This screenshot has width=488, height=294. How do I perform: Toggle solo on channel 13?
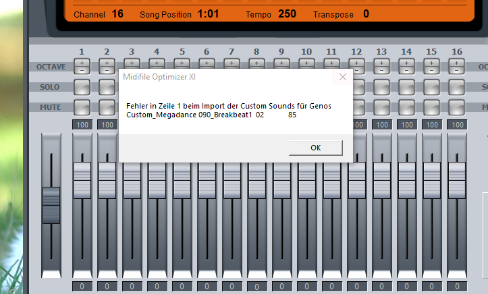(x=381, y=87)
